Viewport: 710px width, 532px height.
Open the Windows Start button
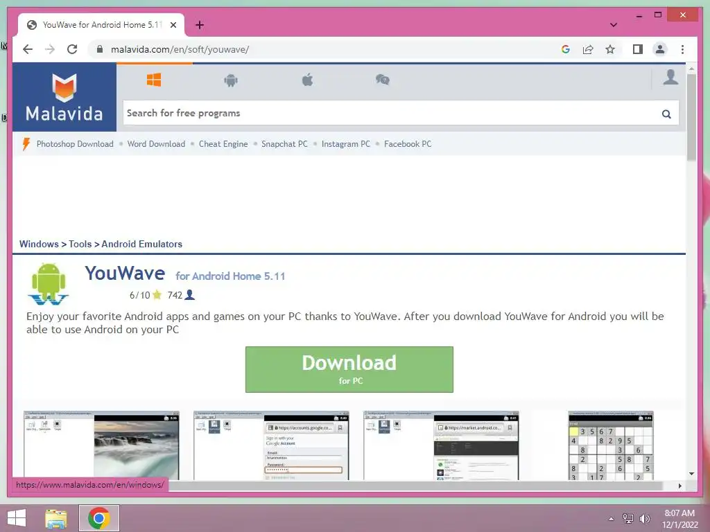click(17, 518)
